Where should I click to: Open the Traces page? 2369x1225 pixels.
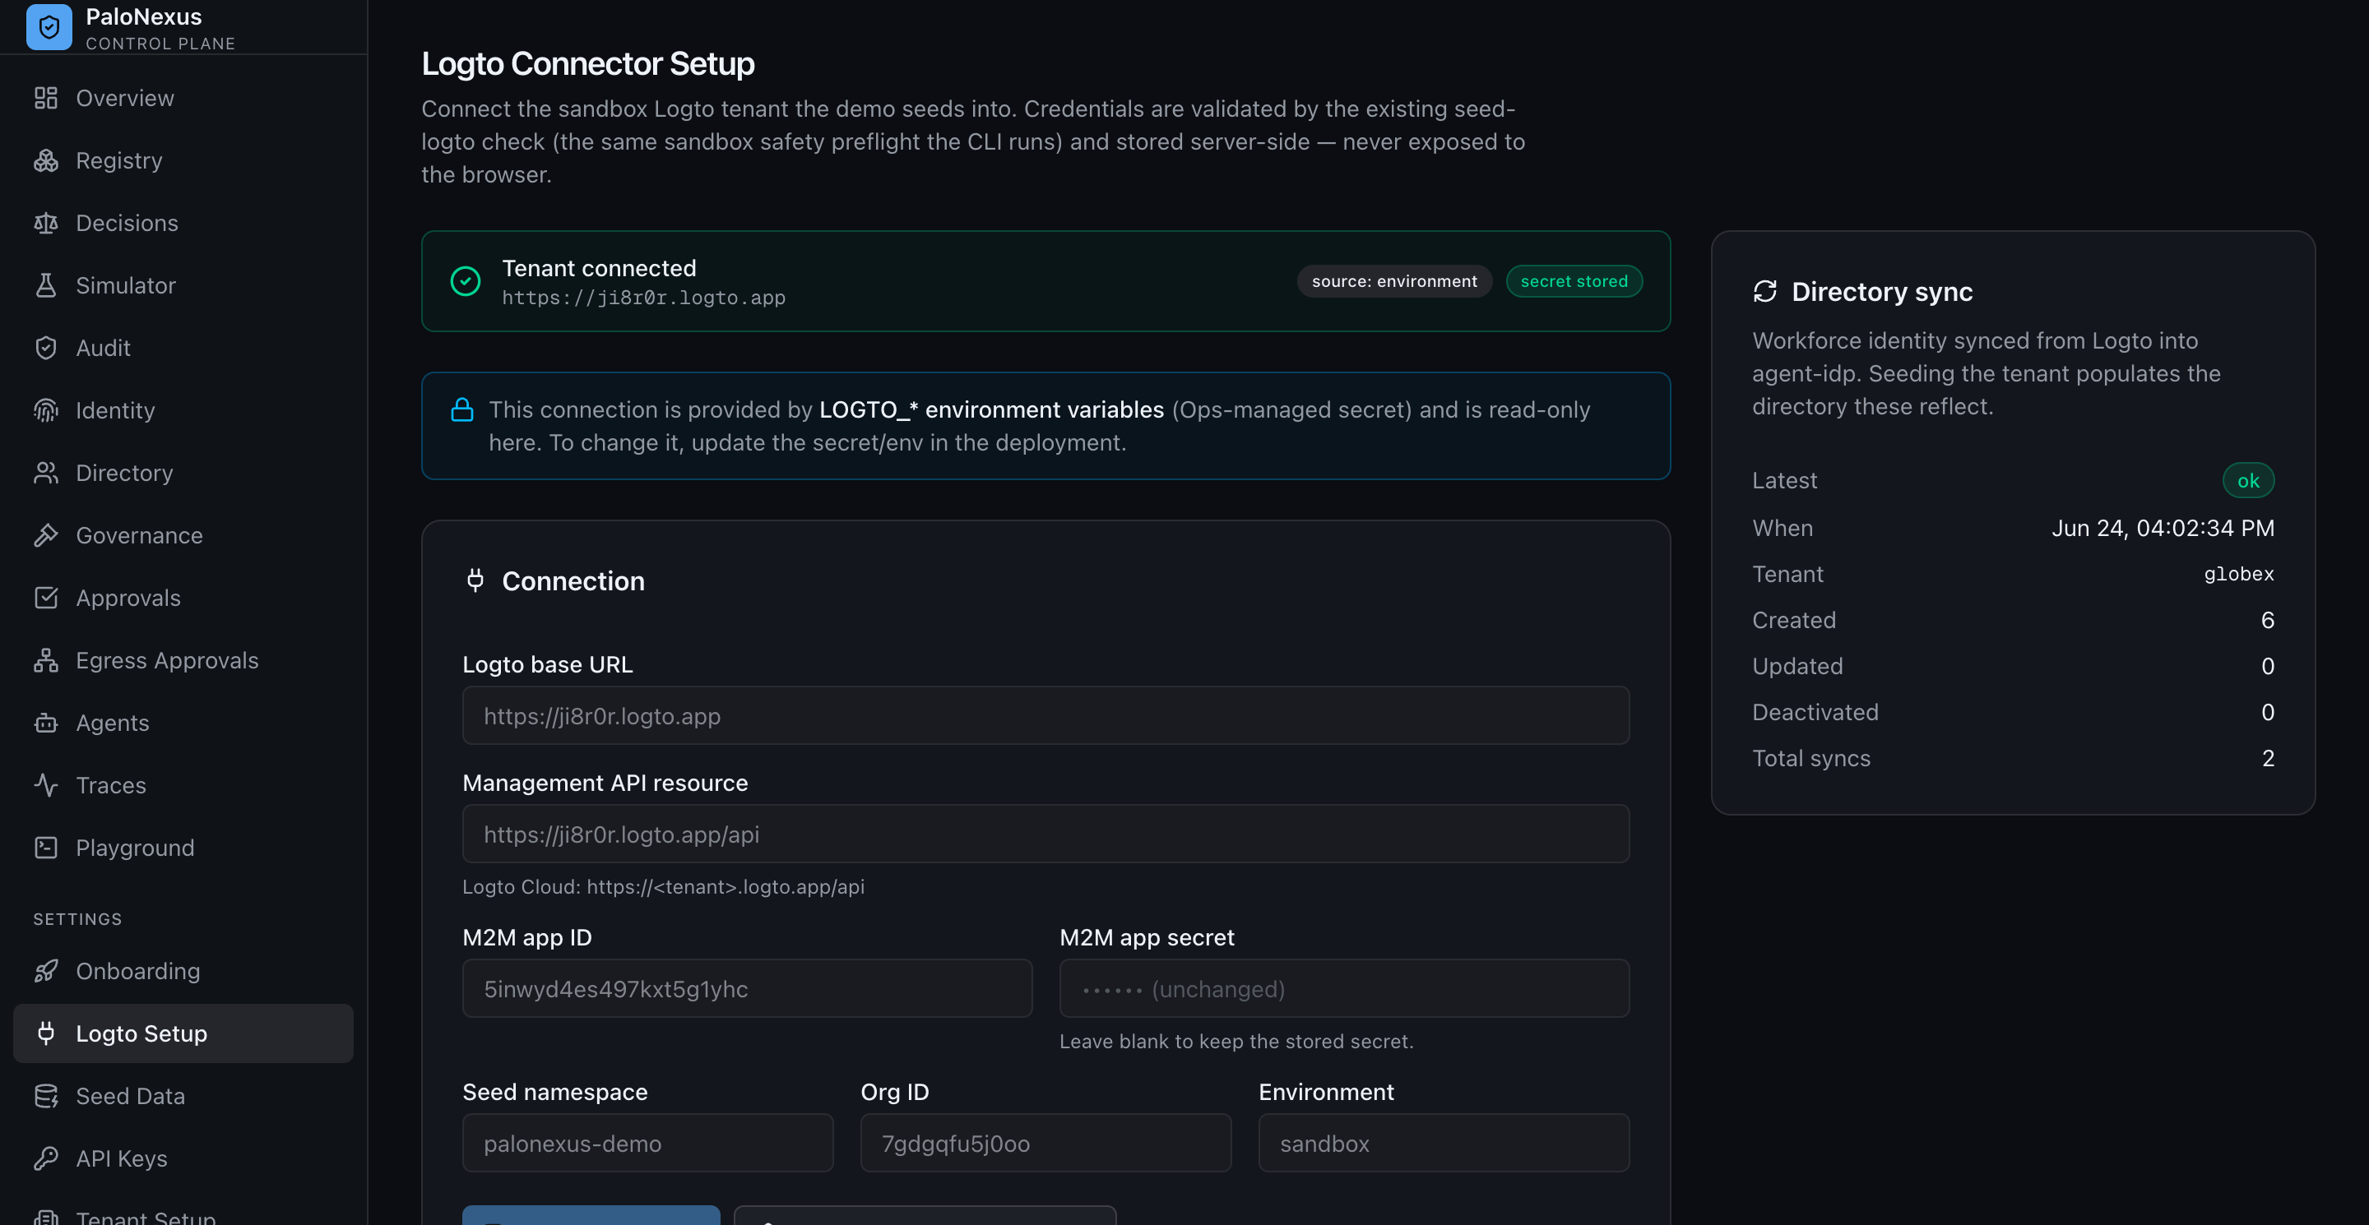(x=183, y=786)
